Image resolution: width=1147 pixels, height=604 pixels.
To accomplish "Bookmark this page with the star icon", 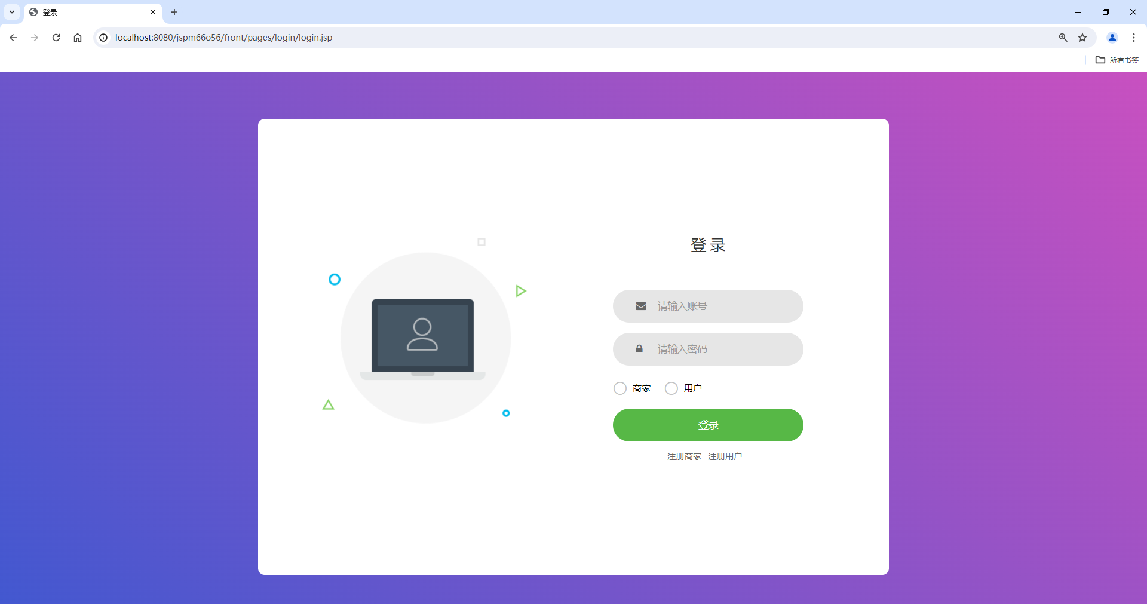I will pyautogui.click(x=1083, y=37).
